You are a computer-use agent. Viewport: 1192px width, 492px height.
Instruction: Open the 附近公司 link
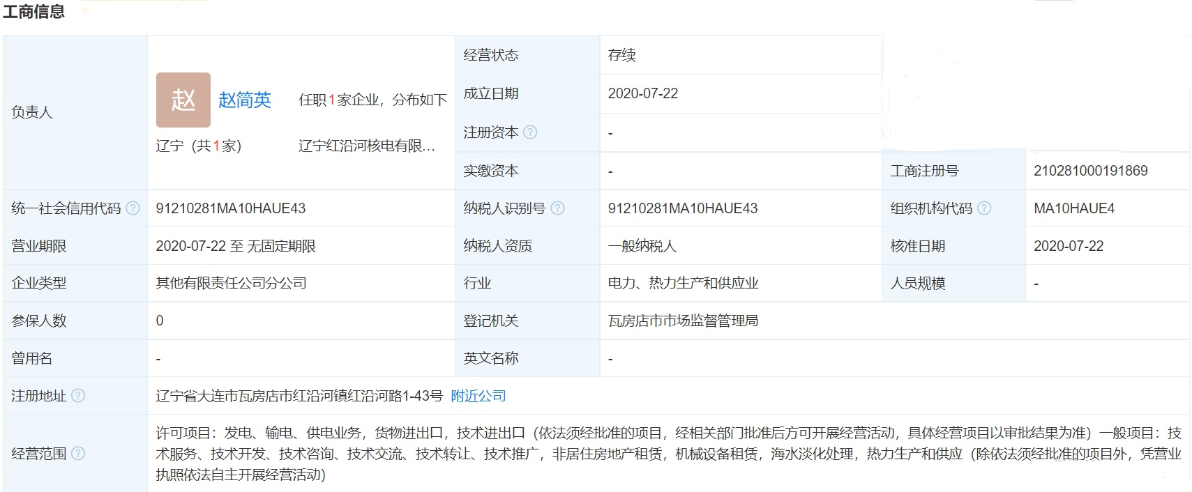(478, 396)
